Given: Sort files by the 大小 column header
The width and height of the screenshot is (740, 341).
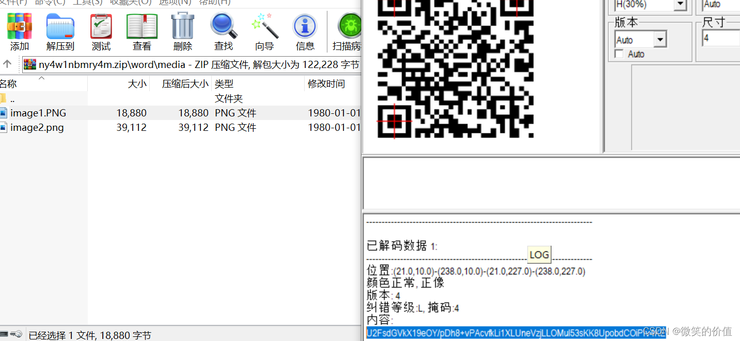Looking at the screenshot, I should point(137,83).
